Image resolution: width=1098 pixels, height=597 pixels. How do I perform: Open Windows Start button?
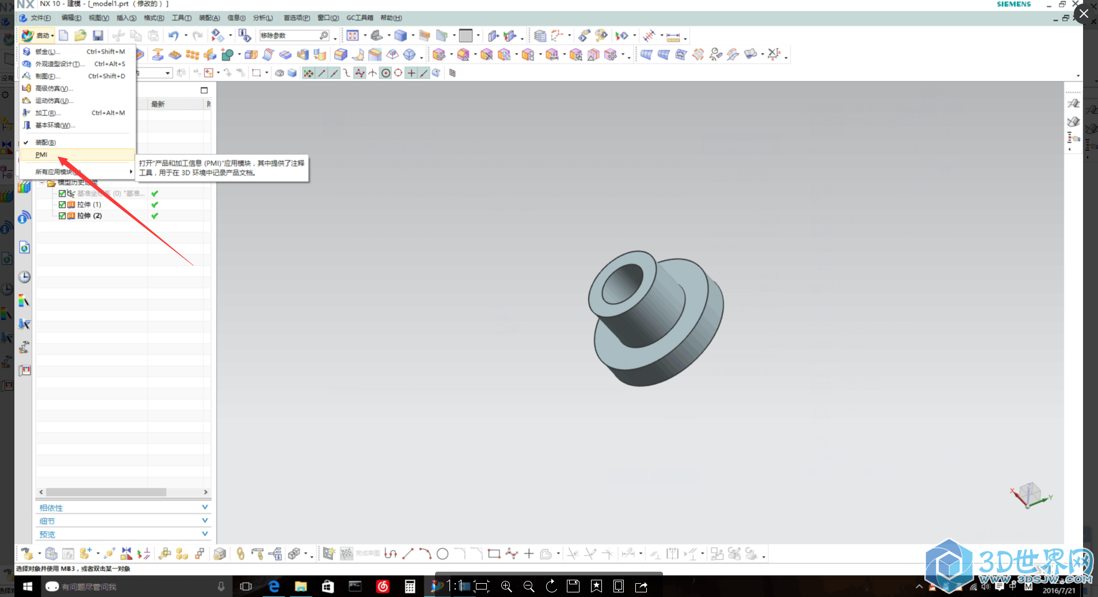click(27, 587)
